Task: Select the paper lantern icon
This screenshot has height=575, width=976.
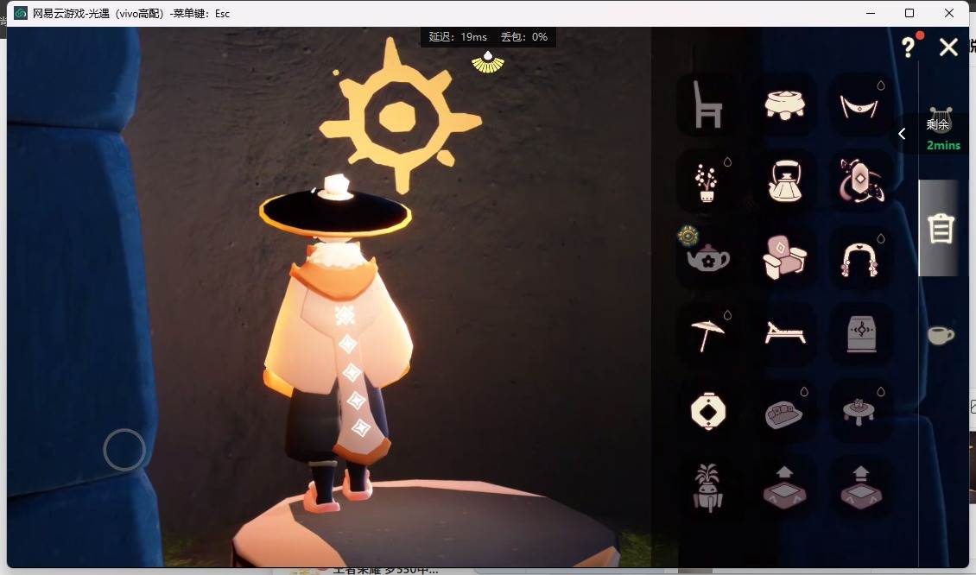Action: [707, 411]
